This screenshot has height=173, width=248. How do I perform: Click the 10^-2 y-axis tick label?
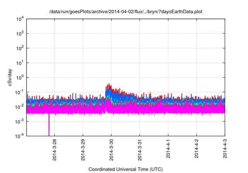click(x=19, y=107)
